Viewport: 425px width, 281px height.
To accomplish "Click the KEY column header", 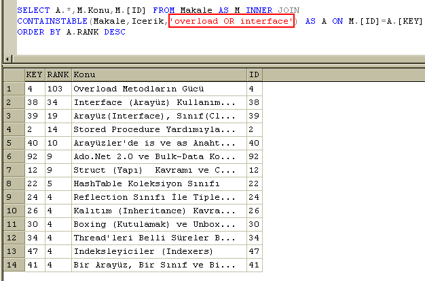I will [x=34, y=74].
